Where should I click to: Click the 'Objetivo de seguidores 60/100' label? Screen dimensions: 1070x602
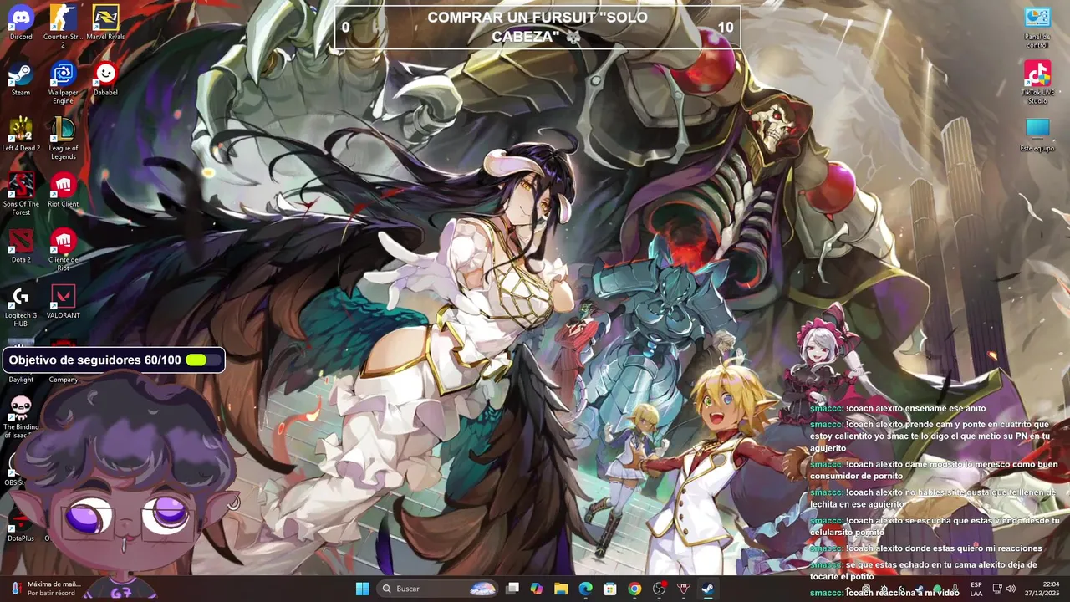(x=94, y=360)
